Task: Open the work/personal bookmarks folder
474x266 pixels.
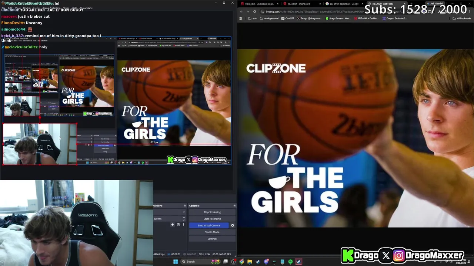Action: point(269,18)
